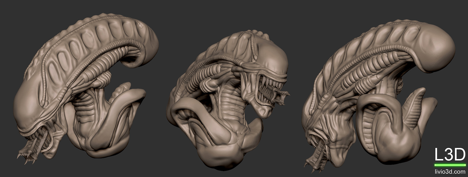Click the livio3d.com website text
The height and width of the screenshot is (177, 468).
tap(450, 171)
